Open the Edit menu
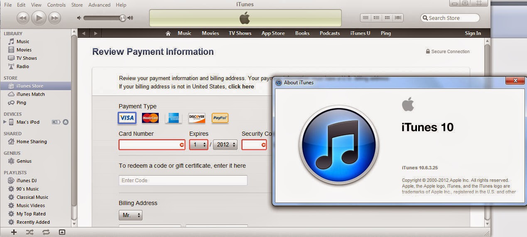 [x=21, y=5]
